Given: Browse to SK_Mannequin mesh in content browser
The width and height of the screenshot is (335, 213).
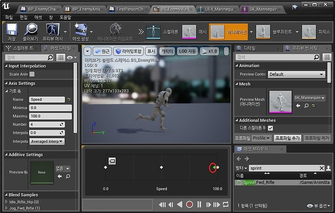Looking at the screenshot, I should (x=306, y=106).
